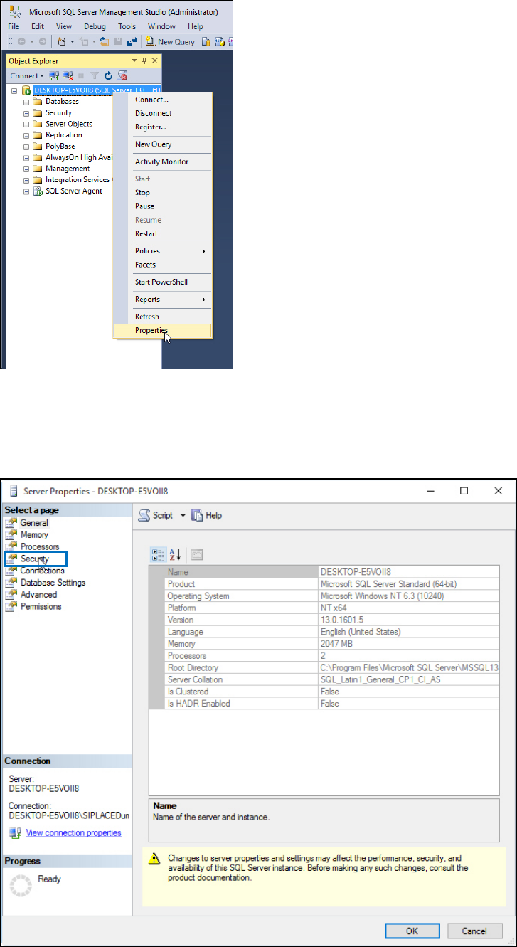Select the Security page in Server Properties
517x947 pixels.
click(x=35, y=559)
